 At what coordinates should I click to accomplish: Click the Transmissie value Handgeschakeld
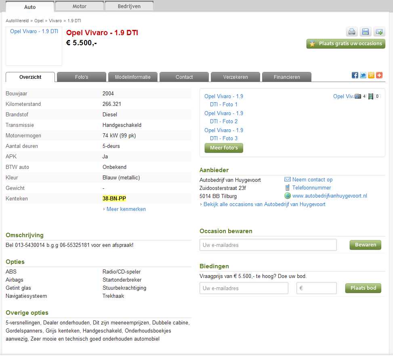(x=122, y=125)
